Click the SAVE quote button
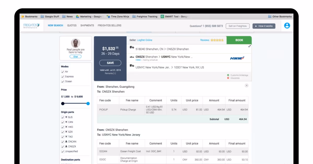 110,63
